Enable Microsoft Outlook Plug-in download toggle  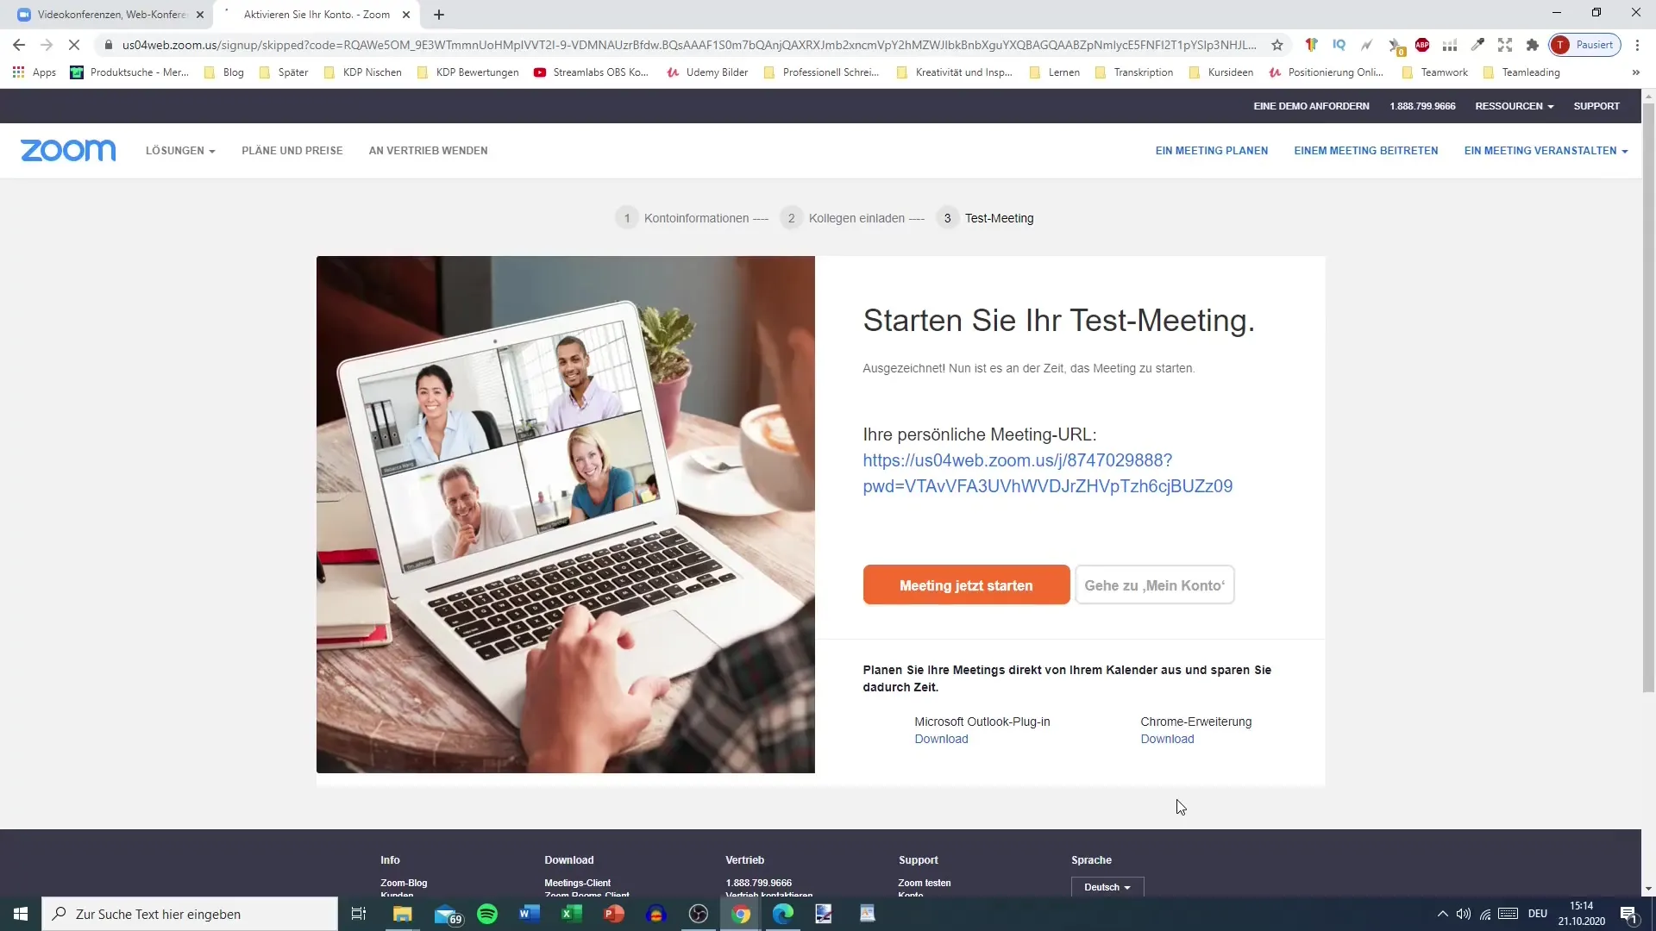[942, 739]
